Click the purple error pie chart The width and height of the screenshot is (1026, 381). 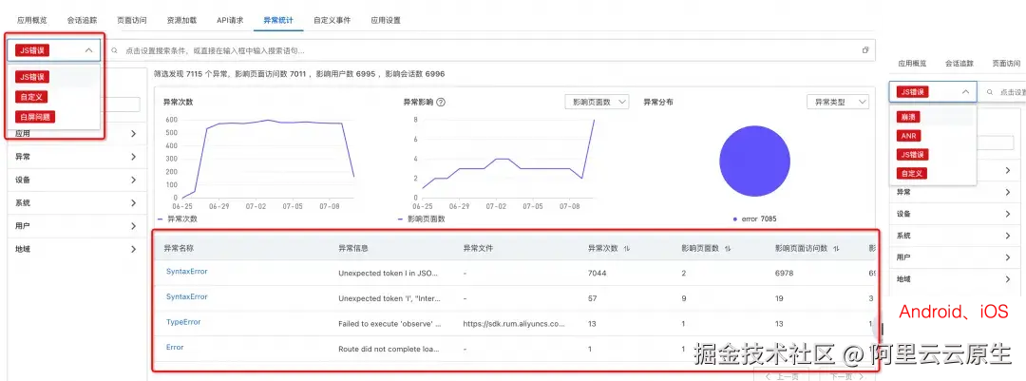click(754, 161)
